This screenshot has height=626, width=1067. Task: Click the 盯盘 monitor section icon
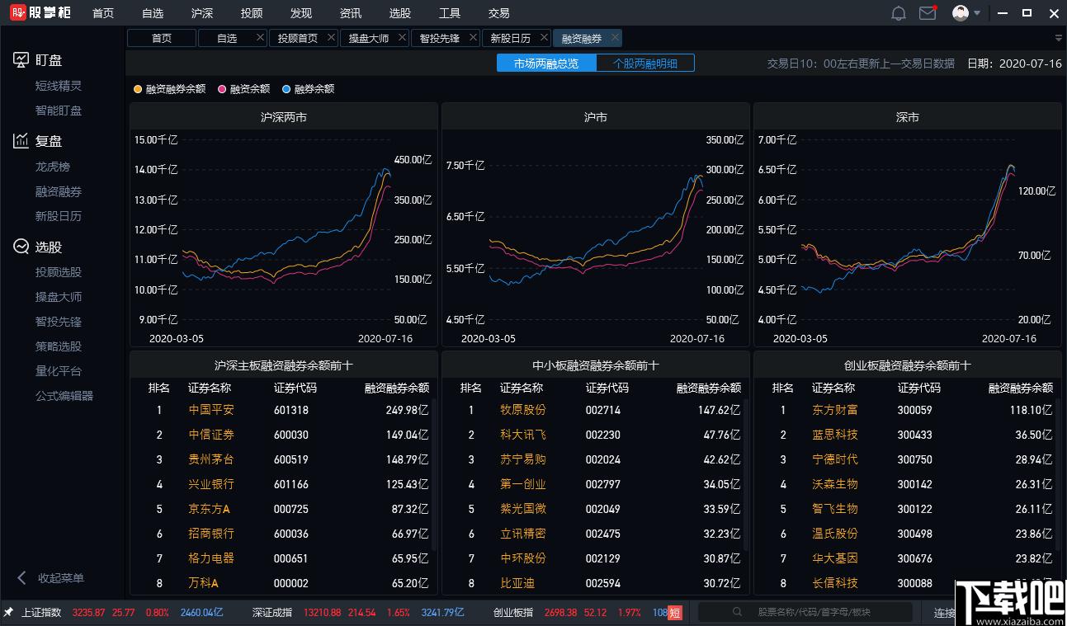(21, 60)
